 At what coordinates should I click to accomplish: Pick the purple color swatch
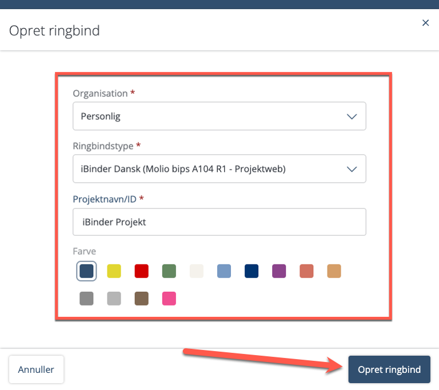[279, 271]
